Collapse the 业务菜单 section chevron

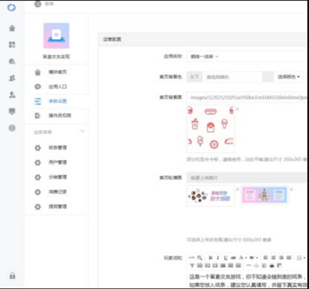click(83, 131)
